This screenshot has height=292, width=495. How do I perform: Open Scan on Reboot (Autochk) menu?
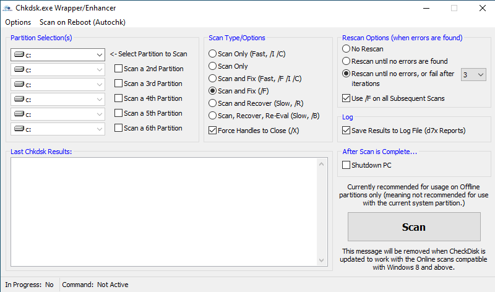pyautogui.click(x=82, y=22)
